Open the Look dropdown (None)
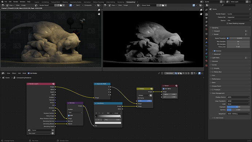 (238, 104)
